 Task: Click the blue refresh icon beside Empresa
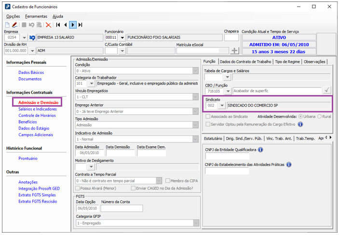32,38
